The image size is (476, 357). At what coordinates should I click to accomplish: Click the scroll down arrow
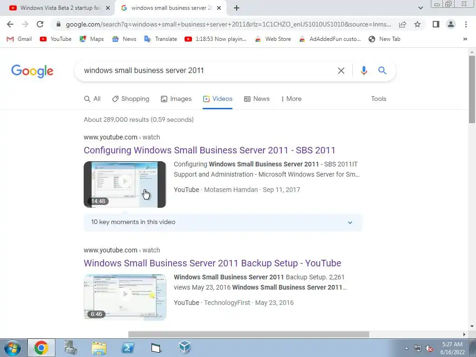(472, 327)
